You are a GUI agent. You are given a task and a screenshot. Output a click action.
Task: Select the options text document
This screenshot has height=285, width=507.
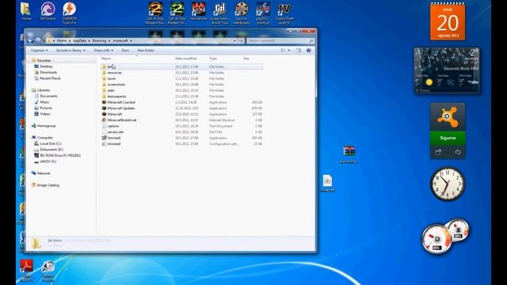coord(182,126)
